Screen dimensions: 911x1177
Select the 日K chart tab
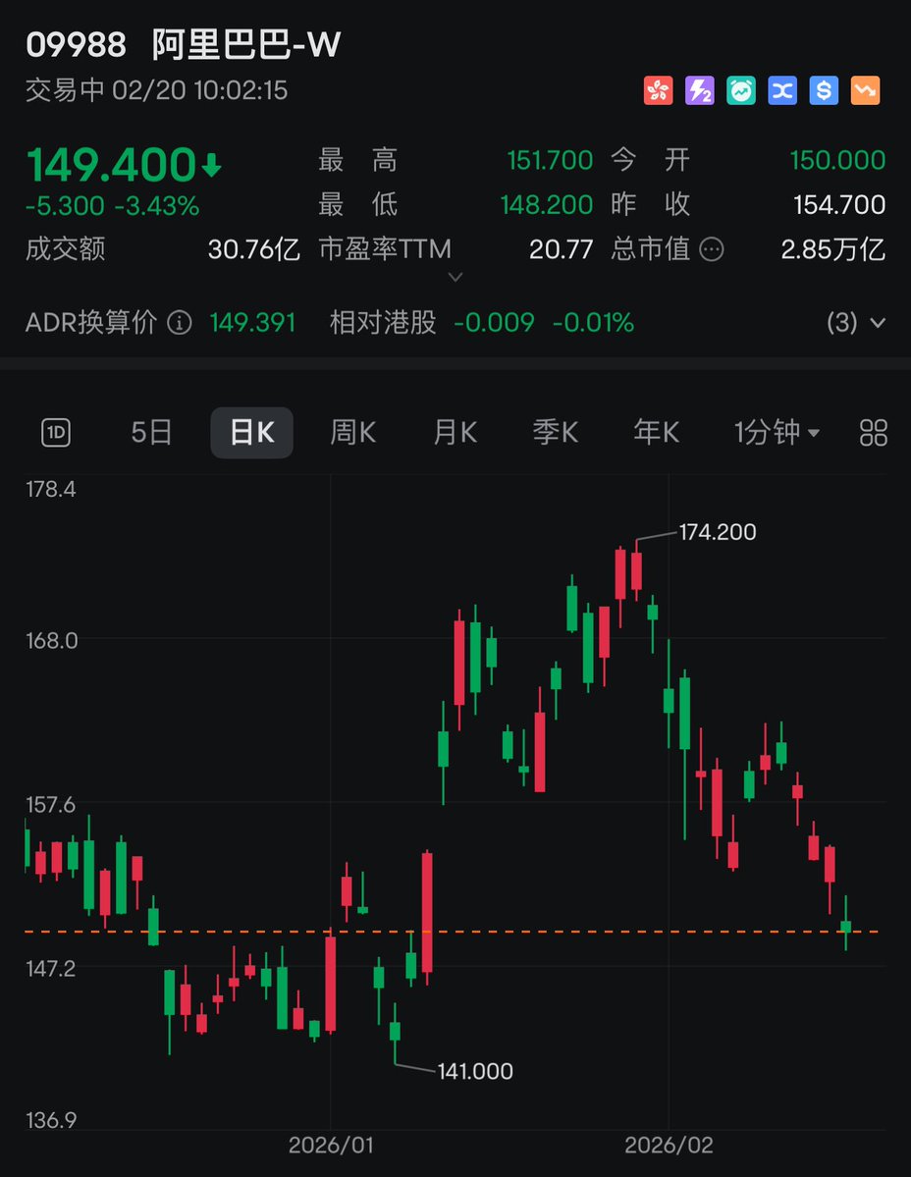click(251, 432)
